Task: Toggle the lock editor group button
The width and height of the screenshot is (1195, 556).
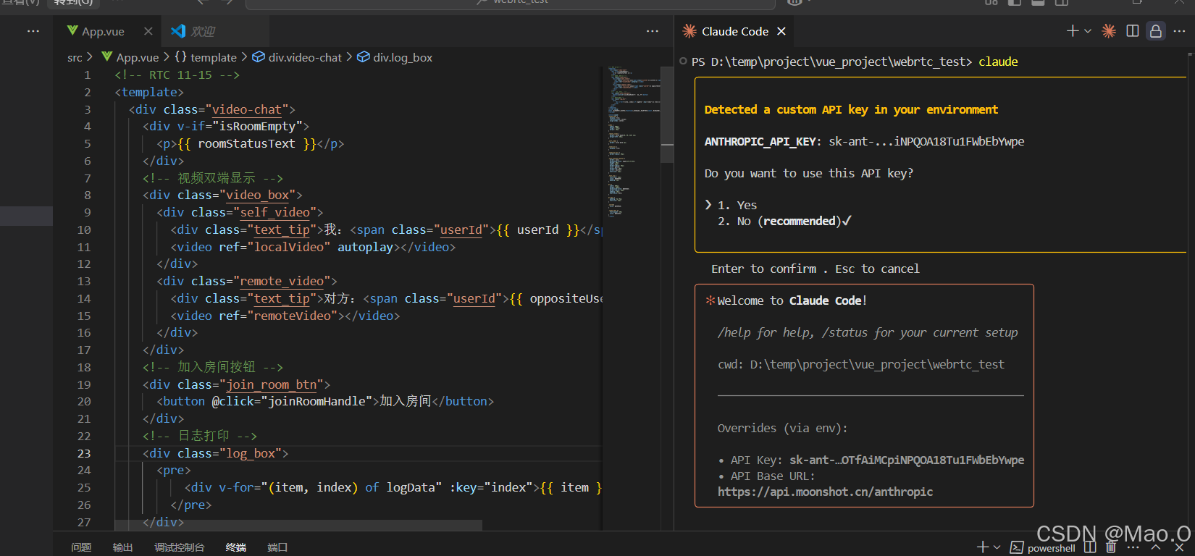Action: tap(1156, 31)
